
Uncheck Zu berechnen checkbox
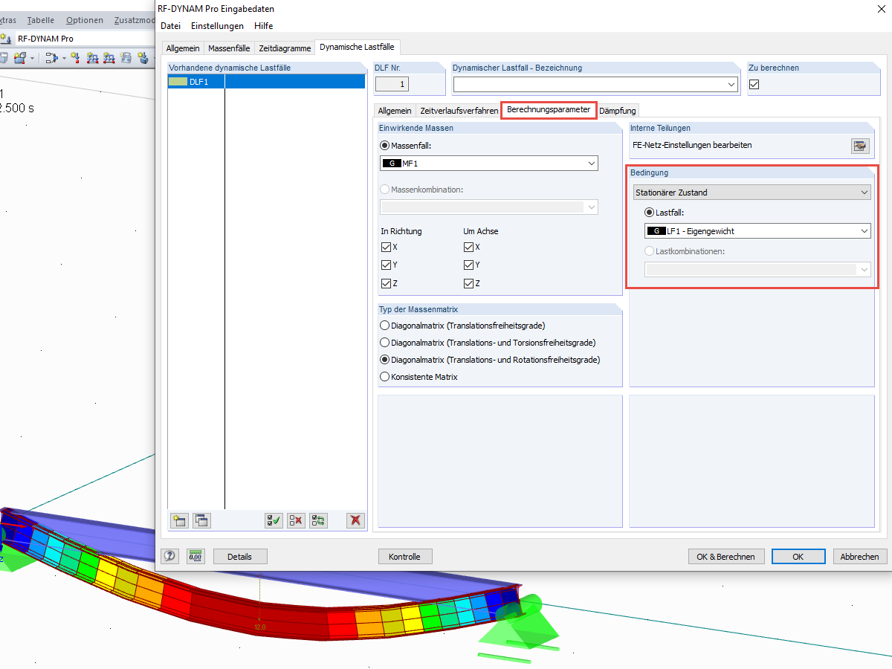coord(754,84)
